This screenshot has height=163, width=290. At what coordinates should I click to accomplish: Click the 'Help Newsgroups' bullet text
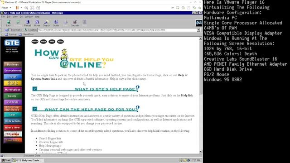[50, 146]
